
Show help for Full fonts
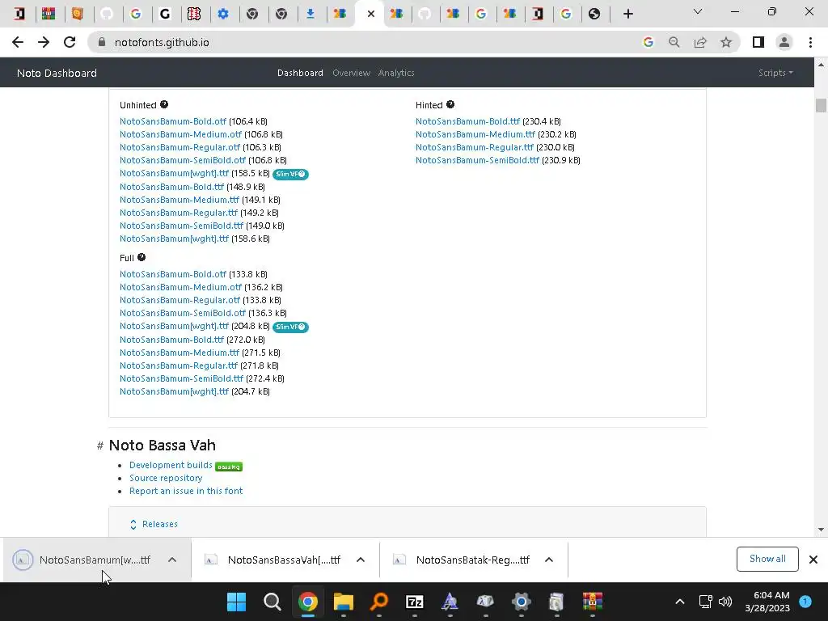142,257
